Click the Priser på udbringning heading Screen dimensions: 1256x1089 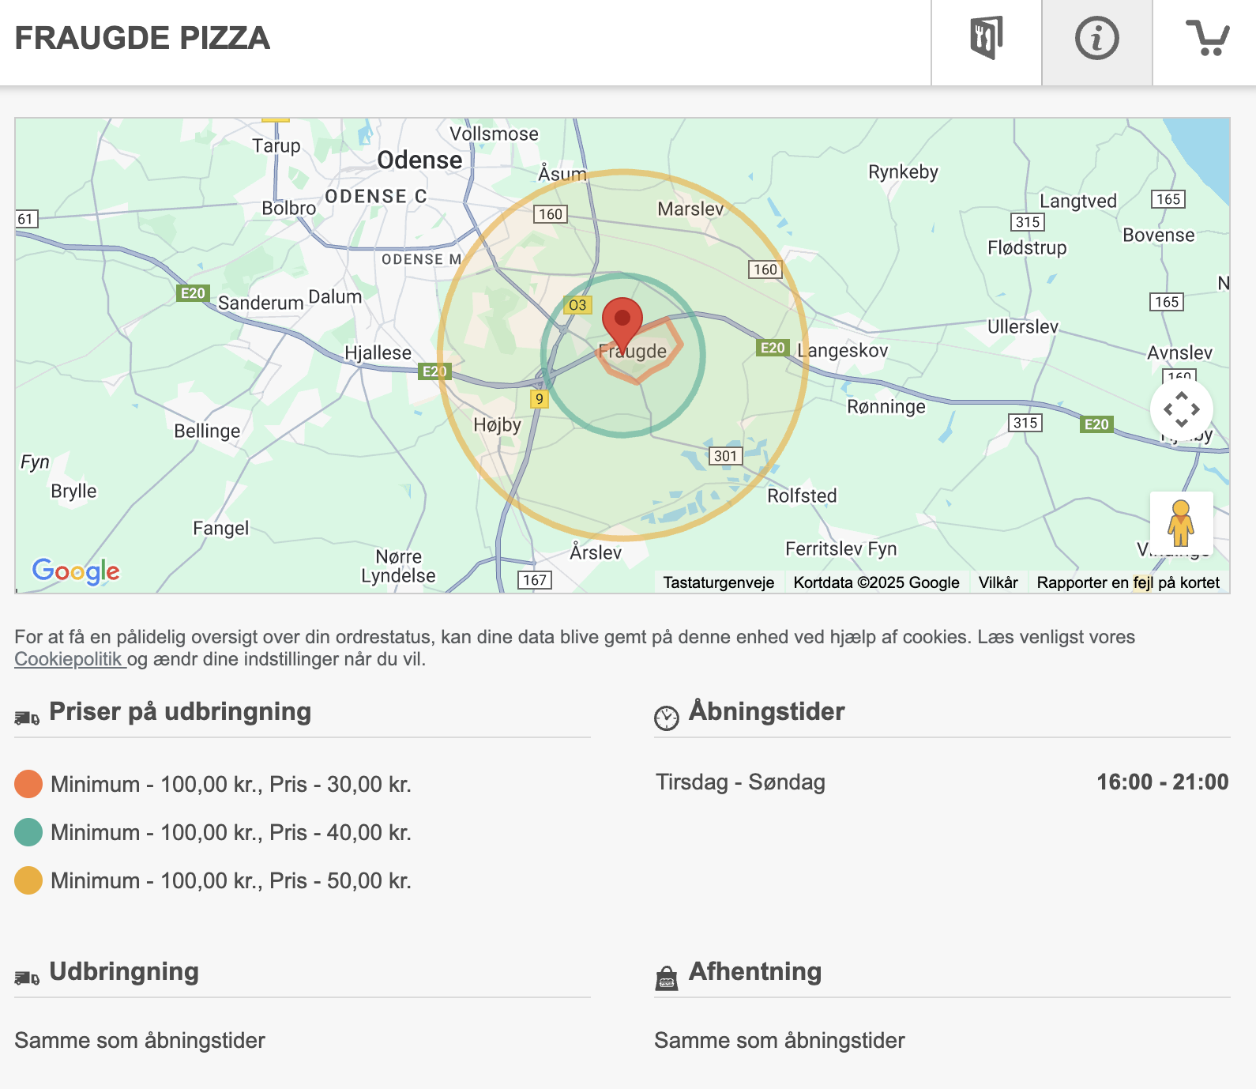(x=180, y=711)
